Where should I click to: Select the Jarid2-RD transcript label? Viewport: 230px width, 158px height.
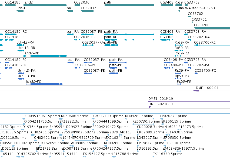[31, 53]
